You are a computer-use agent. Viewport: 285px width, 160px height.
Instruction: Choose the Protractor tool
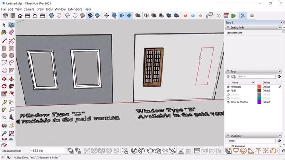coord(4,110)
